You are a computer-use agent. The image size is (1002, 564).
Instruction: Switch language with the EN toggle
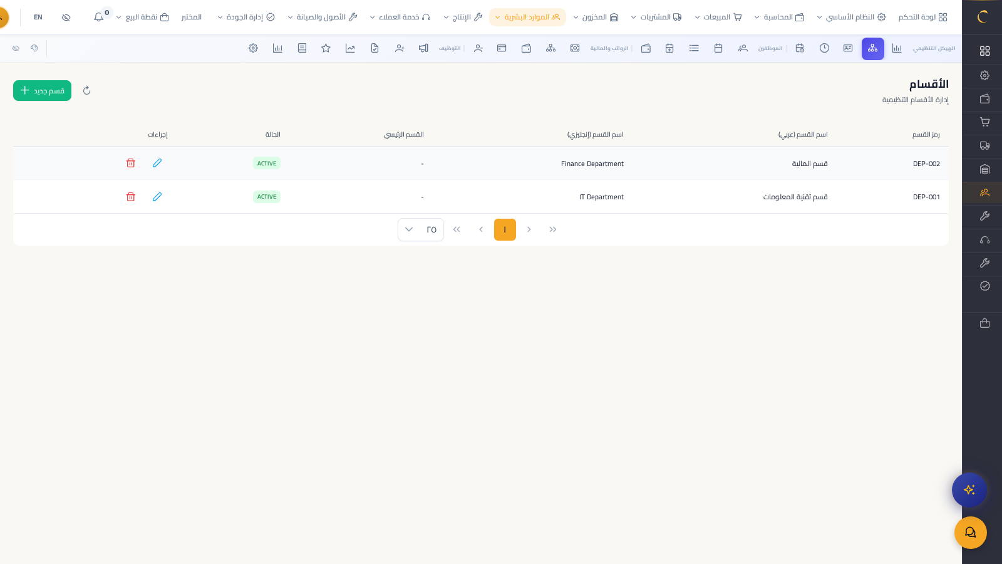pyautogui.click(x=38, y=18)
